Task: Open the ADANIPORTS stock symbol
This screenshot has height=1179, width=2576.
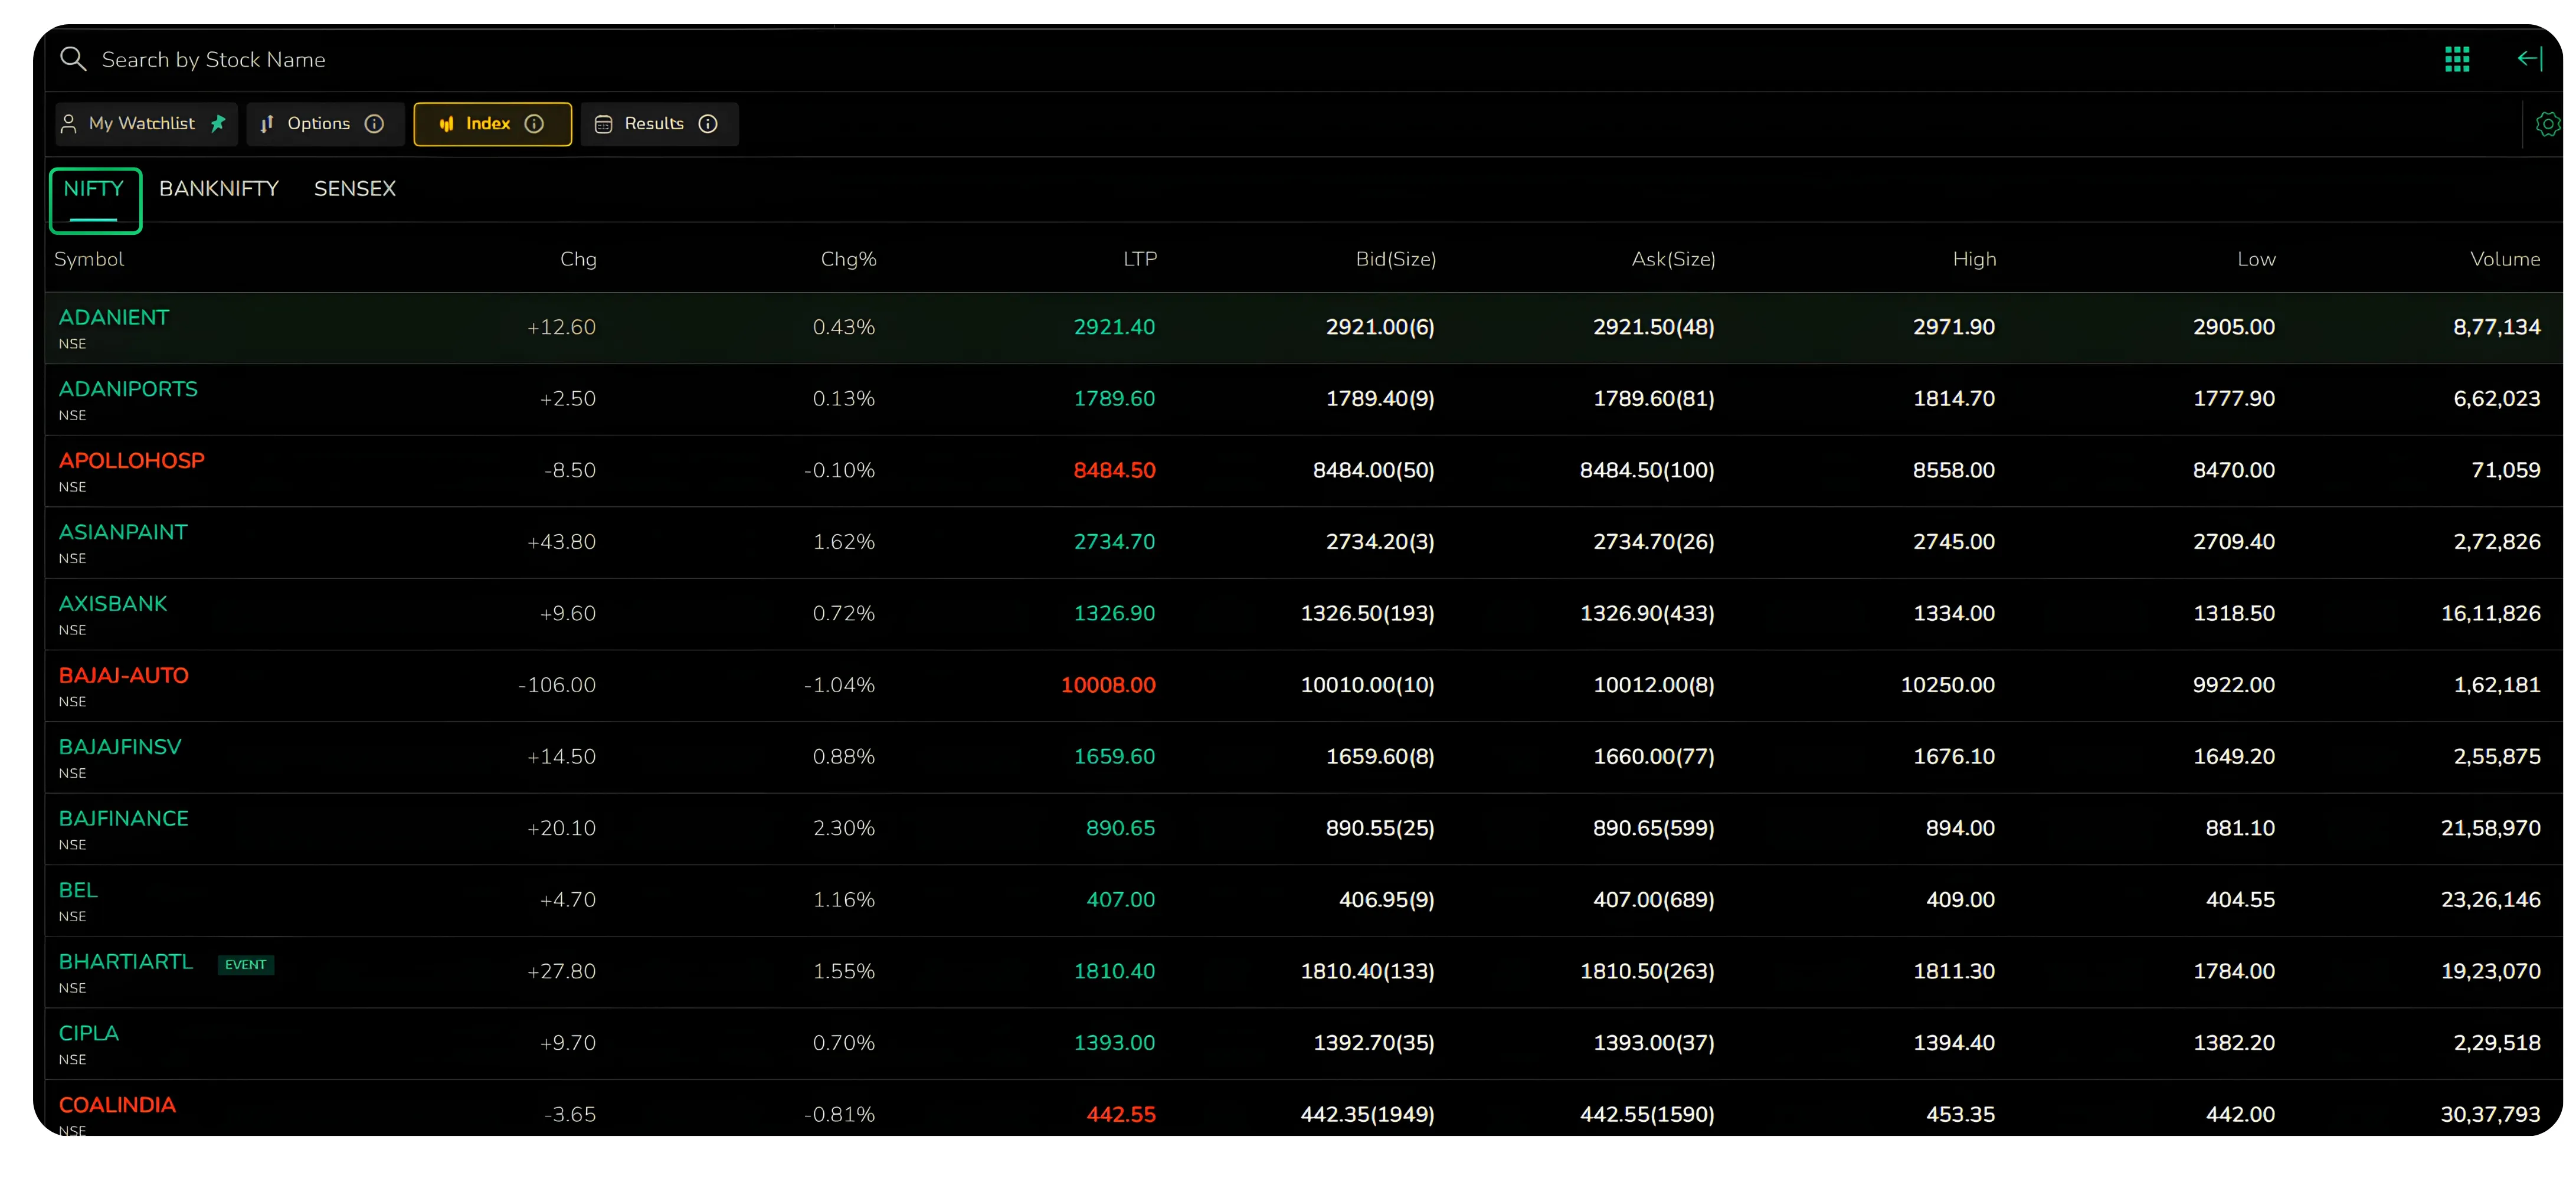Action: tap(128, 389)
